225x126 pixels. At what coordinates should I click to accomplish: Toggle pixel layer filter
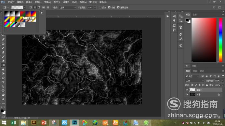click(203, 76)
